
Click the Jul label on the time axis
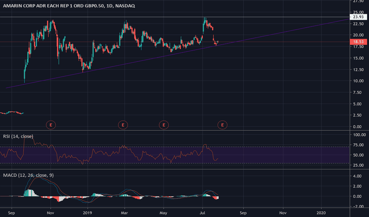(x=202, y=213)
